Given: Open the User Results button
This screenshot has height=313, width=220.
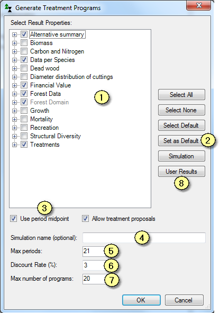Looking at the screenshot, I should tap(181, 172).
